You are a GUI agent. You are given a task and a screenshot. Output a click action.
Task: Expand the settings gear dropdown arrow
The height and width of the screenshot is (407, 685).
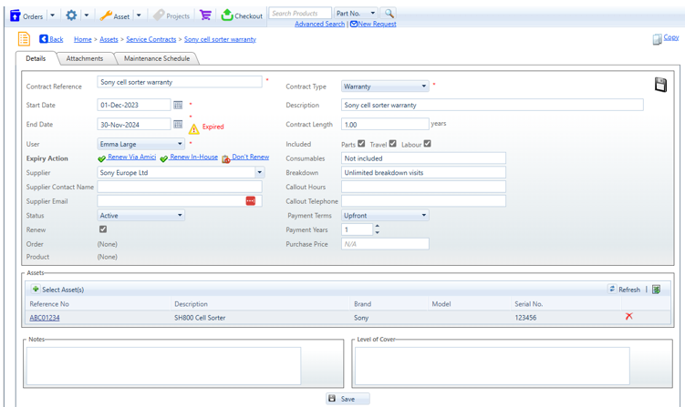coord(87,15)
